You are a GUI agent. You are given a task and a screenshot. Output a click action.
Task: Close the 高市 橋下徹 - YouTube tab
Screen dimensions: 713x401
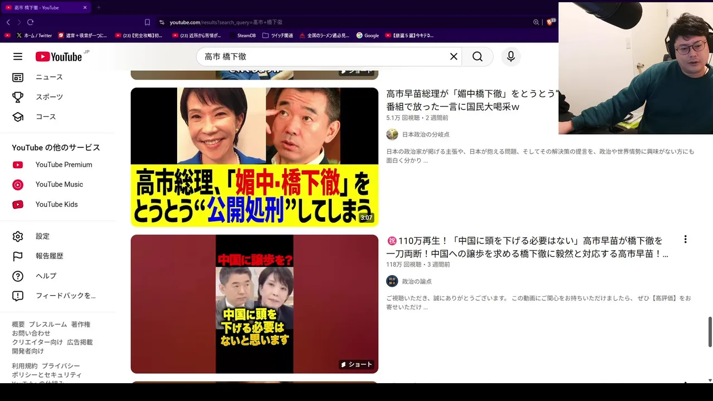pos(85,8)
